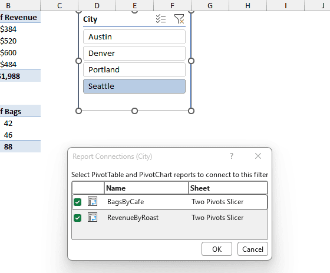Open Help in Report Connections dialog
This screenshot has height=273, width=330.
click(232, 156)
